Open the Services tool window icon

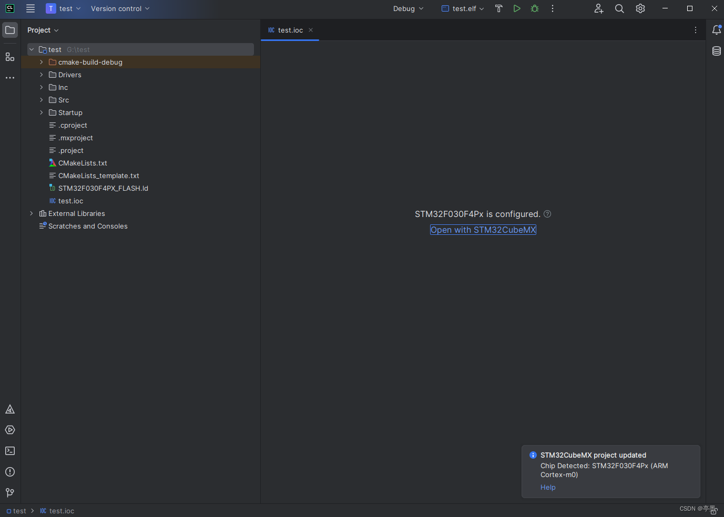10,430
